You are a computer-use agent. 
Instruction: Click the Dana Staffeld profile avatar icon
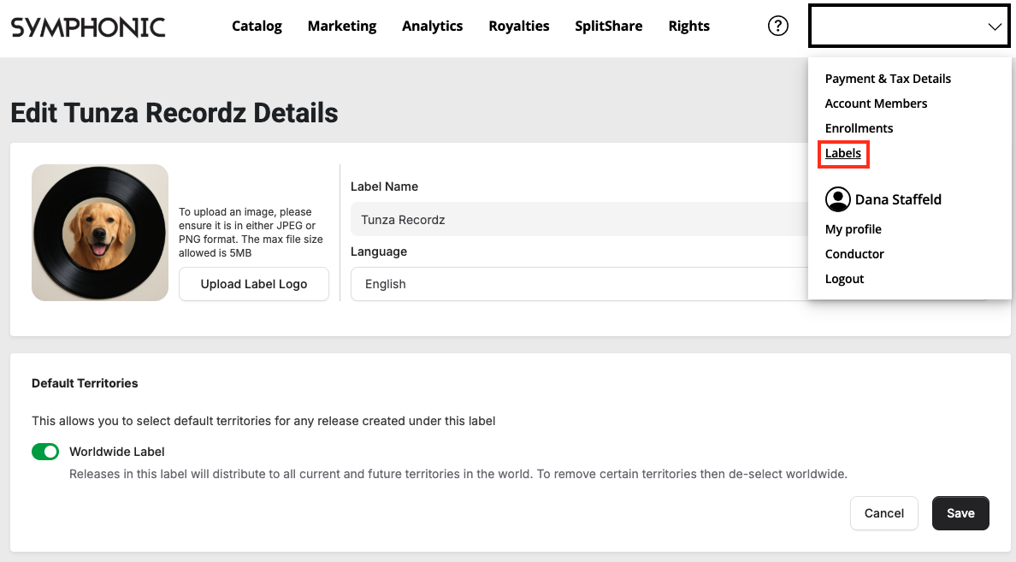pyautogui.click(x=837, y=199)
